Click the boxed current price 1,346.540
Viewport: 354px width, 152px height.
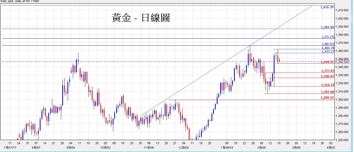click(x=343, y=62)
